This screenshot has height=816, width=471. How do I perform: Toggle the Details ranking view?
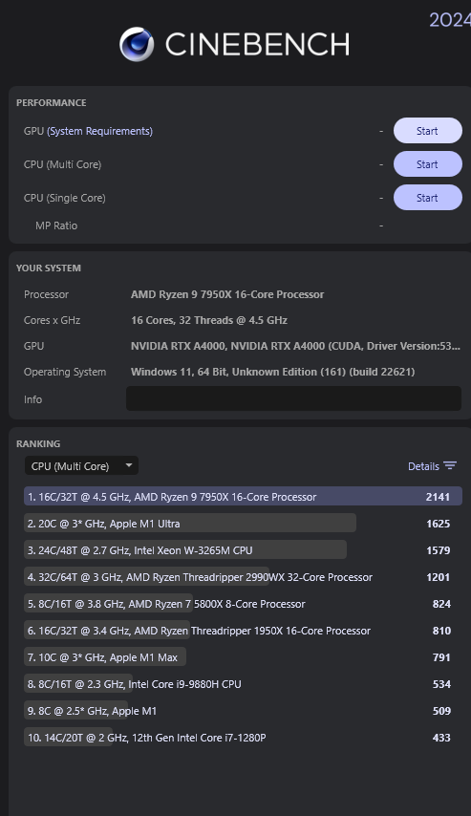(x=432, y=465)
